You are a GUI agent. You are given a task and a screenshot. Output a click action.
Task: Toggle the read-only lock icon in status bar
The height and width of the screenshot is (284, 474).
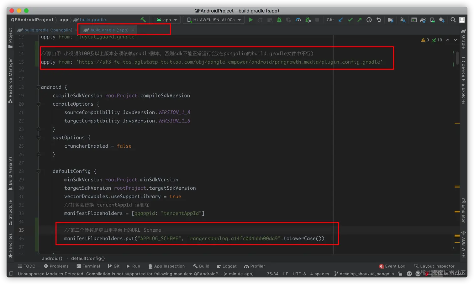(x=400, y=274)
